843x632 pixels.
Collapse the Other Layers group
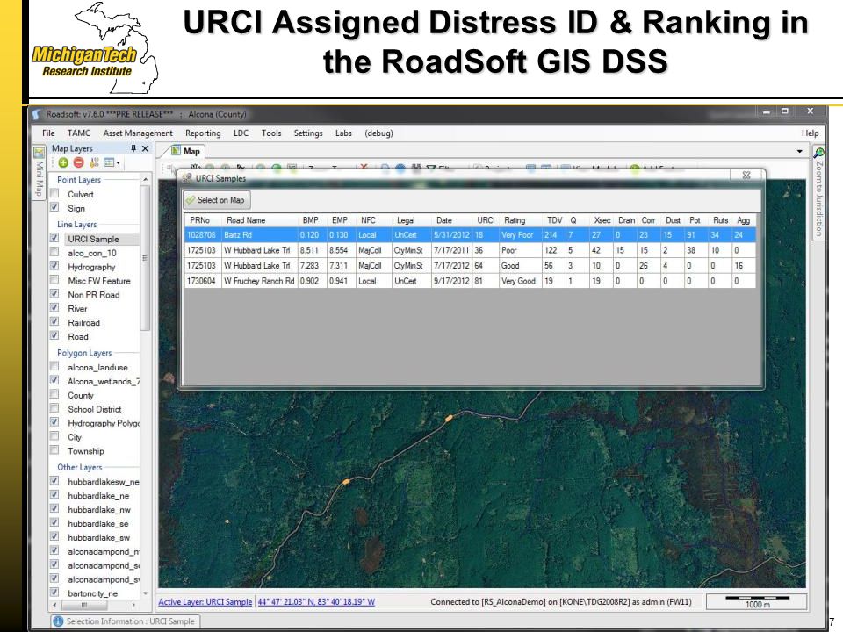click(x=80, y=467)
